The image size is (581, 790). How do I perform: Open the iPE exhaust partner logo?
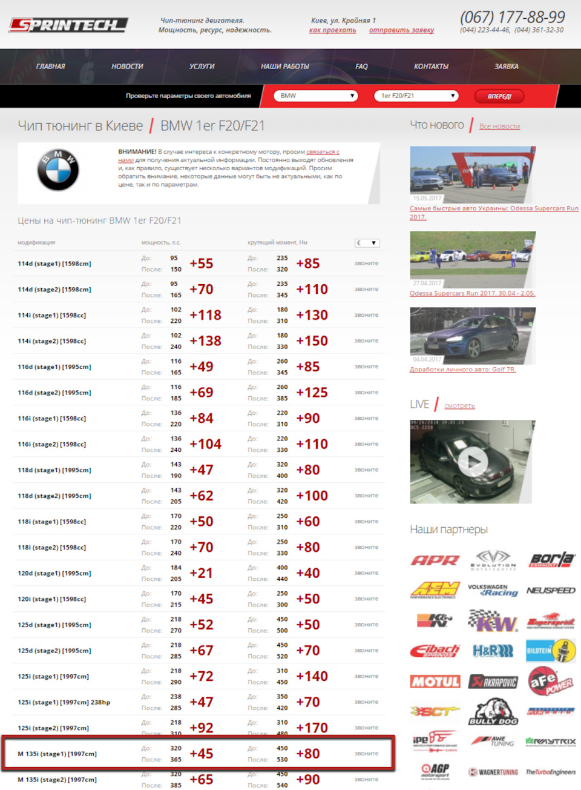click(435, 741)
